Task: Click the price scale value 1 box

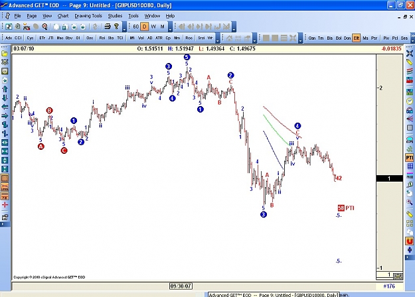Action: (x=389, y=178)
